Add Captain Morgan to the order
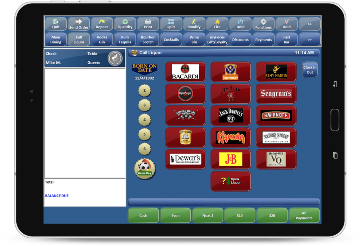This screenshot has height=246, width=360. tap(185, 93)
